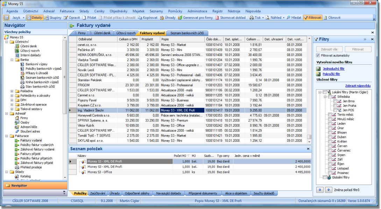
Task: Open Účetní deník in Navigátor
Action: (28, 46)
